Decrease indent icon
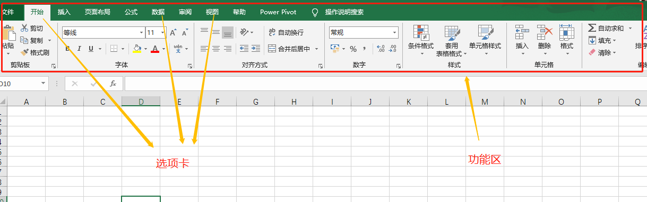The width and height of the screenshot is (647, 202). coord(244,49)
